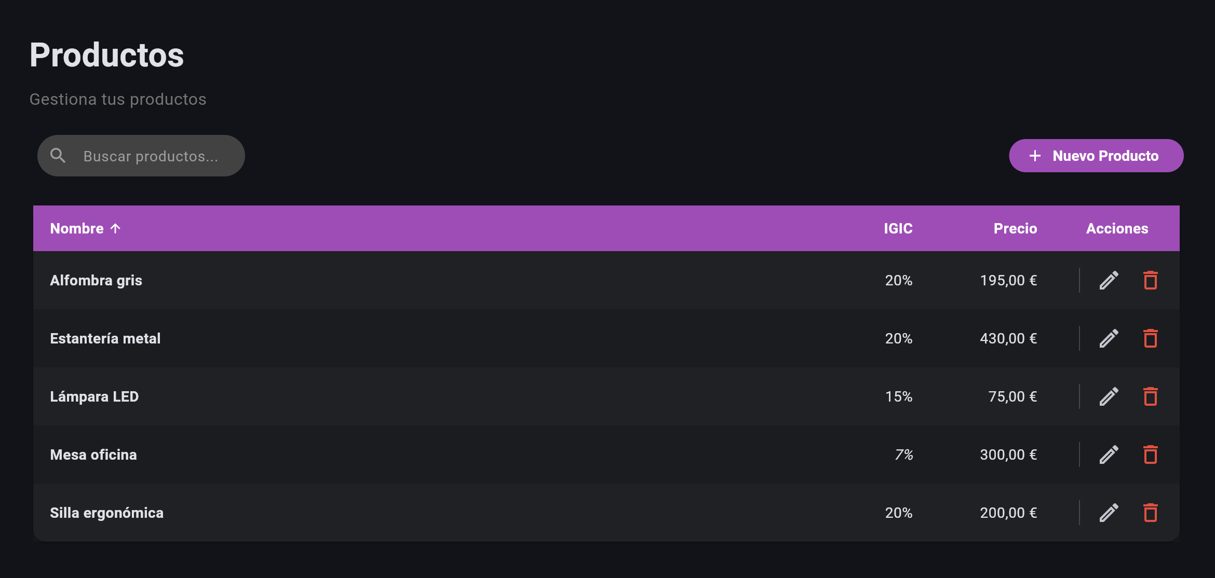The width and height of the screenshot is (1215, 578).
Task: Open editor for Silla ergonómica
Action: pos(1109,513)
